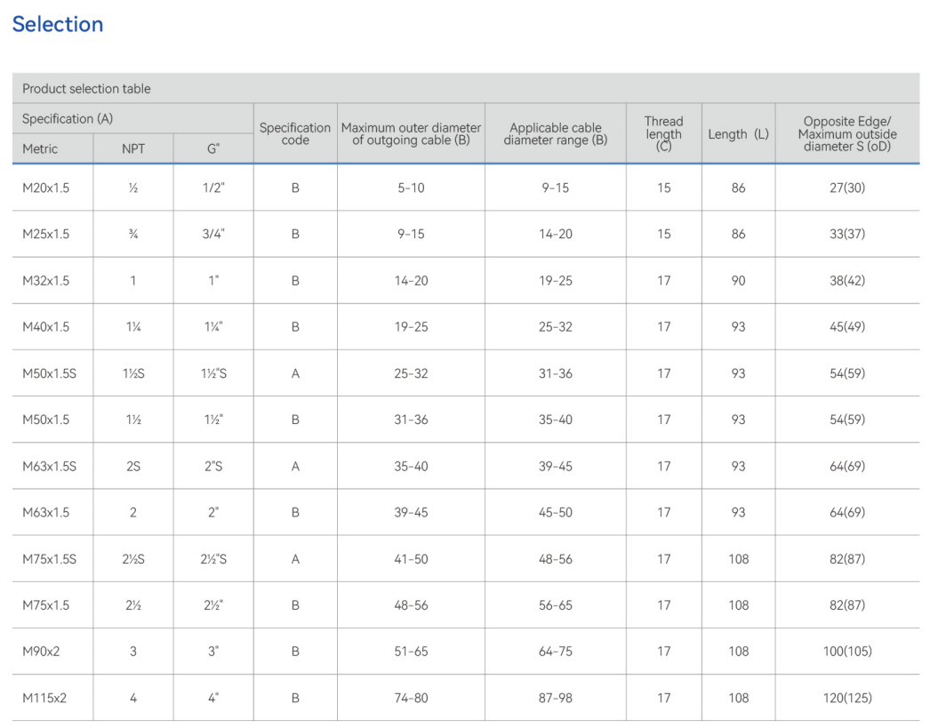Image resolution: width=930 pixels, height=728 pixels.
Task: Select the 87-98 cable range cell
Action: click(555, 699)
